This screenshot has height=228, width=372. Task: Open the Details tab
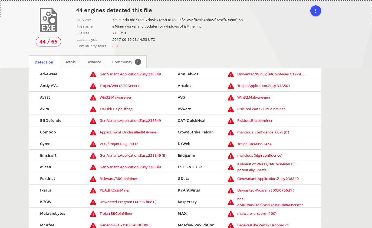pos(70,62)
